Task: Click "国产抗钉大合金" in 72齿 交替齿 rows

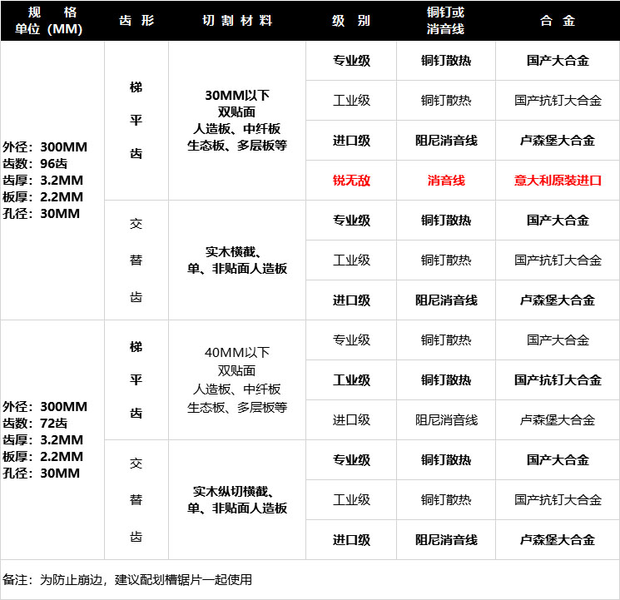Action: pyautogui.click(x=558, y=500)
